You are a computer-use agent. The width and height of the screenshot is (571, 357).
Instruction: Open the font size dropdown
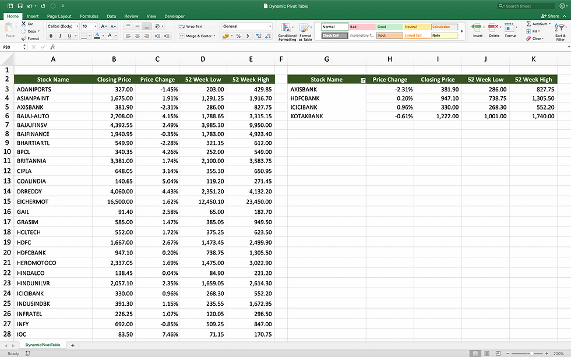(96, 26)
